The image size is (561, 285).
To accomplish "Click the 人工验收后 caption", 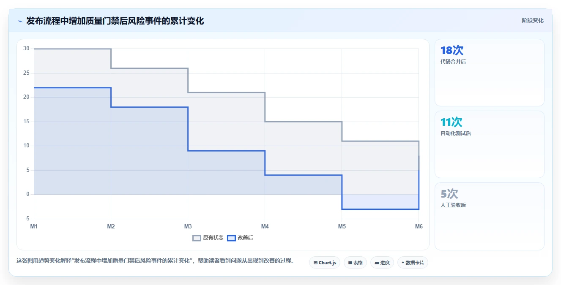I will pos(453,205).
